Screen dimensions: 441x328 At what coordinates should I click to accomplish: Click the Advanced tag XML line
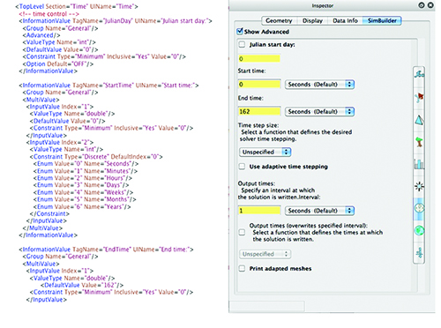click(x=41, y=35)
